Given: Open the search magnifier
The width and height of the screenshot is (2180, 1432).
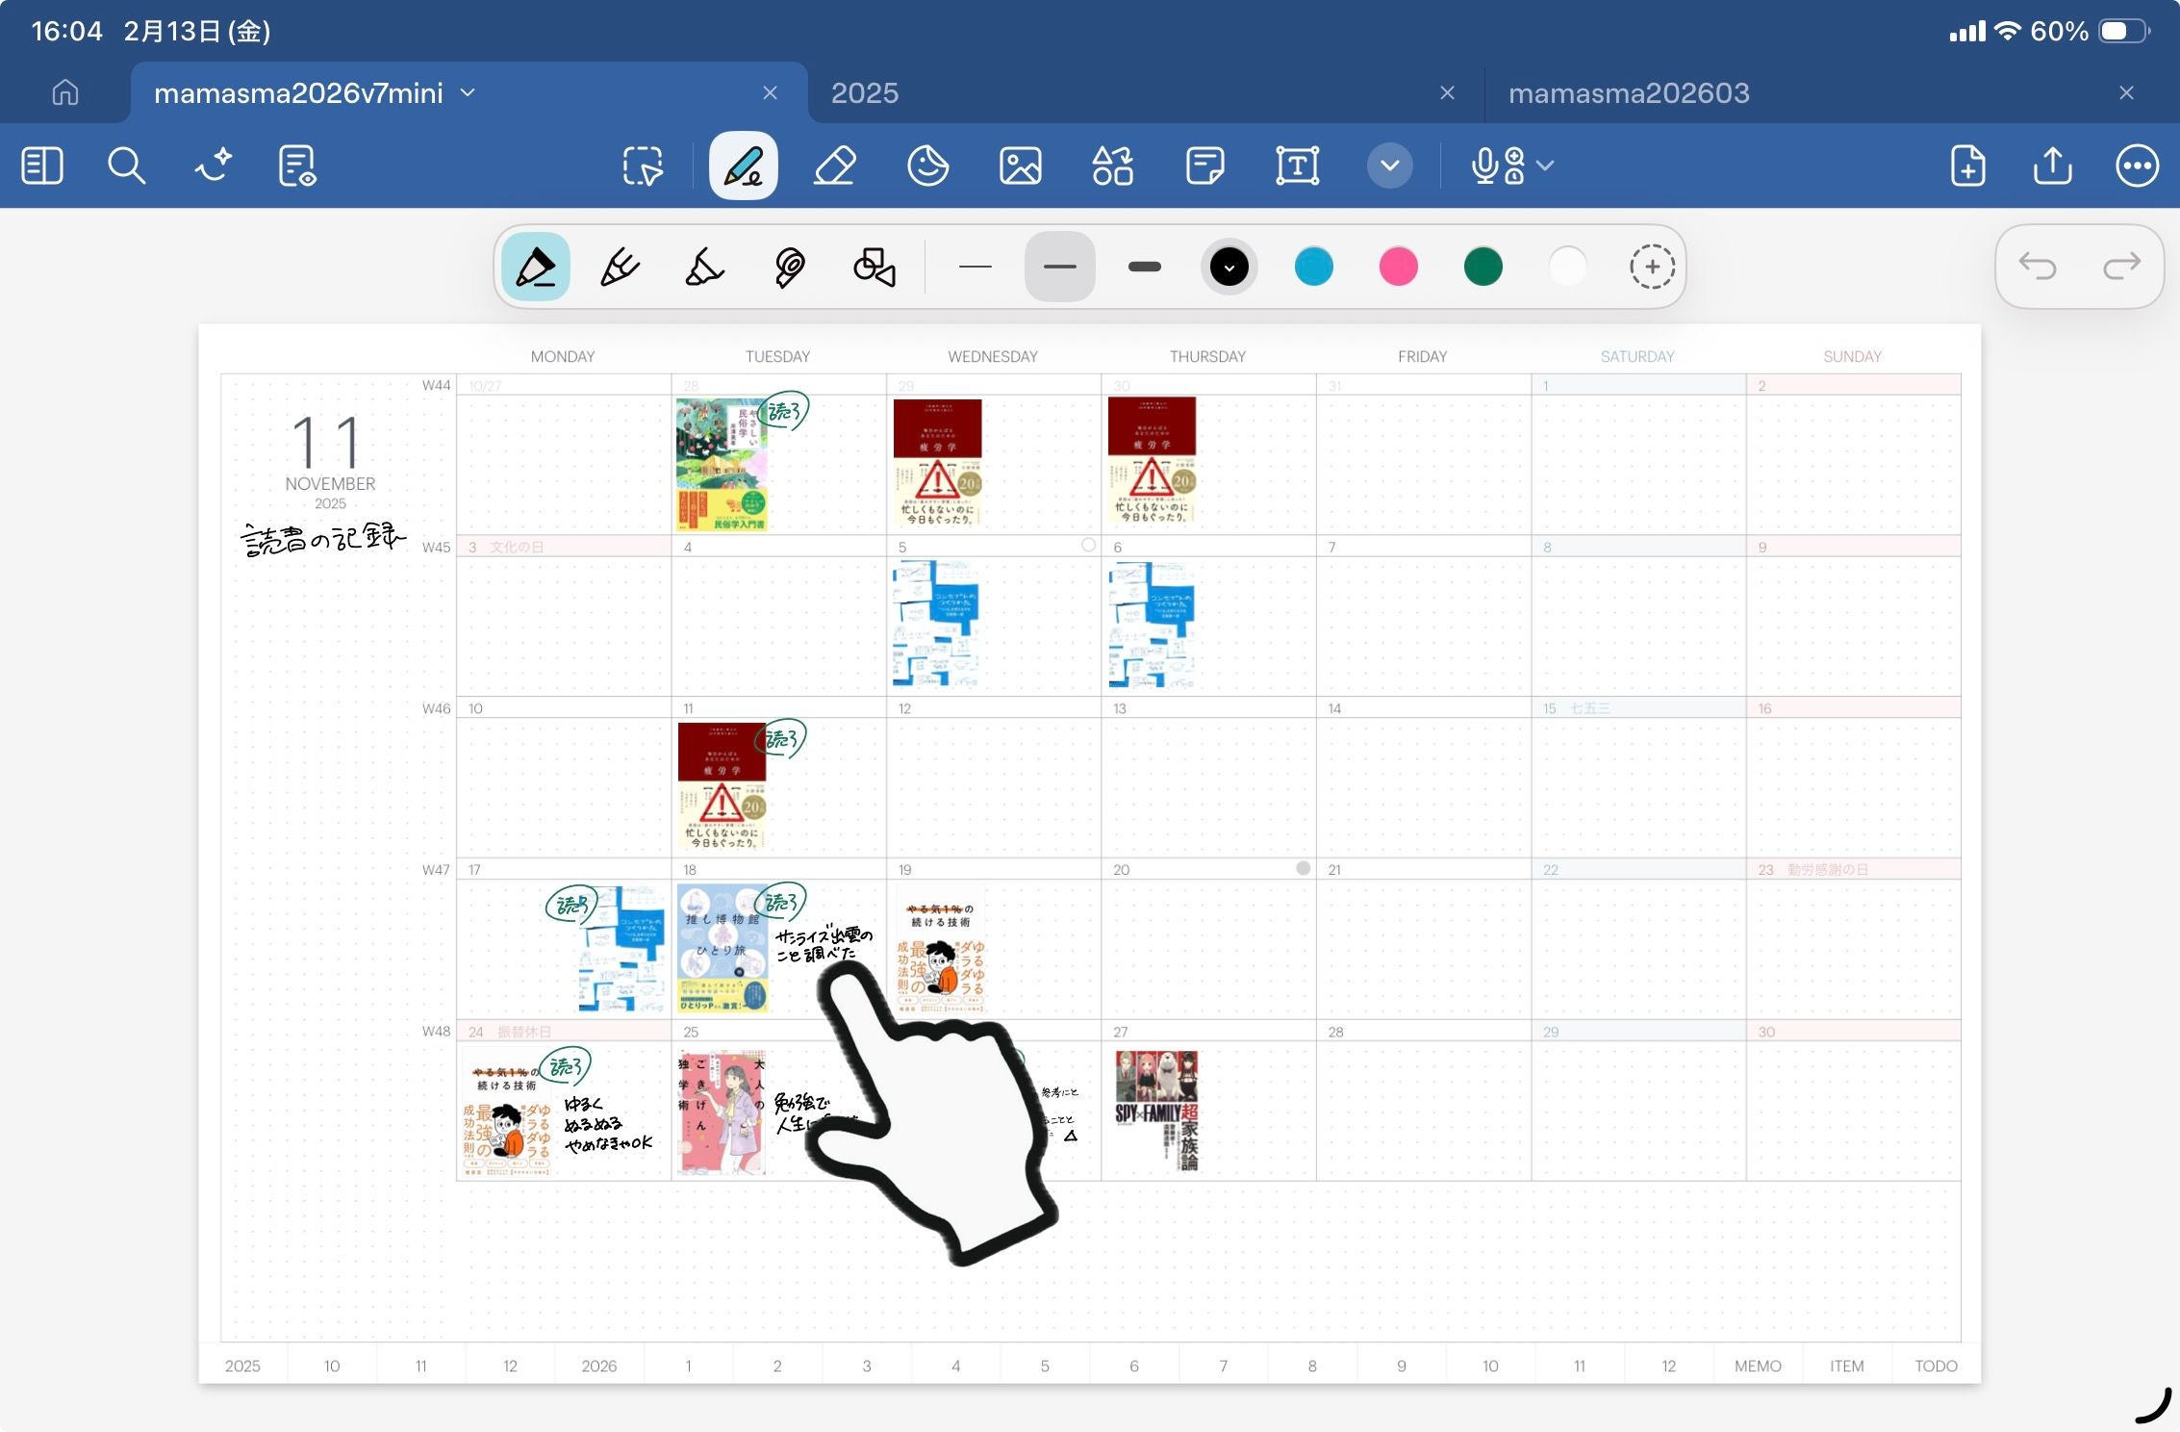Looking at the screenshot, I should pos(126,166).
